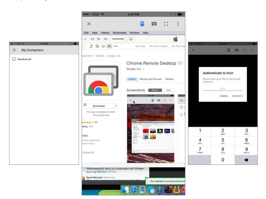Select the MacBook Air computer entry
The height and width of the screenshot is (199, 266).
point(44,59)
